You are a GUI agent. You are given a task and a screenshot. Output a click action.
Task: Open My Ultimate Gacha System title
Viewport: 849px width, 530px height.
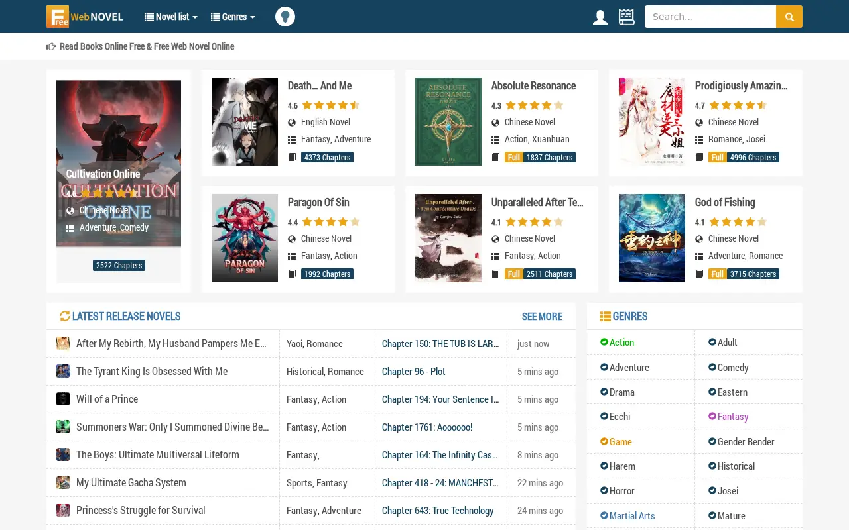pos(131,482)
